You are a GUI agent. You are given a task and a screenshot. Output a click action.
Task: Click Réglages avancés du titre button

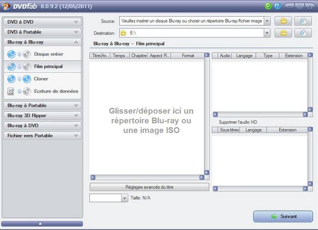click(149, 187)
